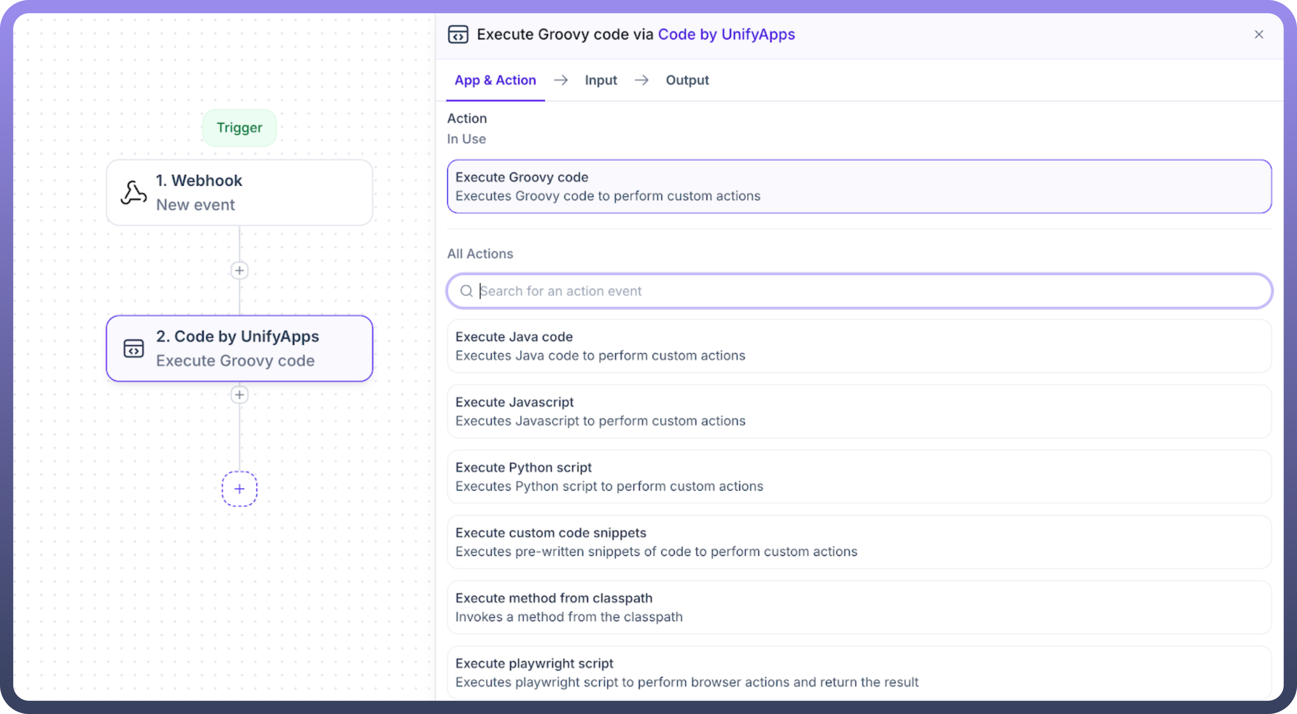Open the App & Action tab

pyautogui.click(x=495, y=80)
